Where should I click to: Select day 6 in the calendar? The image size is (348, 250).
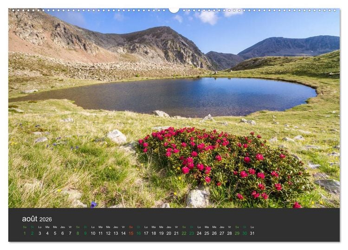[x=63, y=233]
